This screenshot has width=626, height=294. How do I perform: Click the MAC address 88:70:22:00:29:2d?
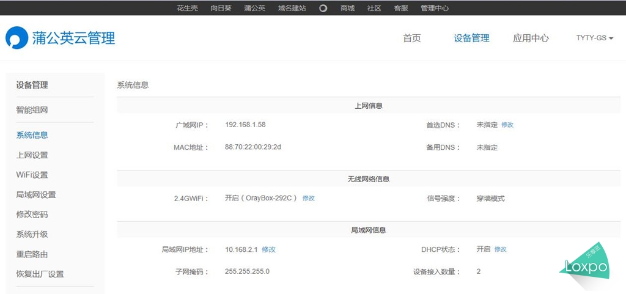click(253, 147)
